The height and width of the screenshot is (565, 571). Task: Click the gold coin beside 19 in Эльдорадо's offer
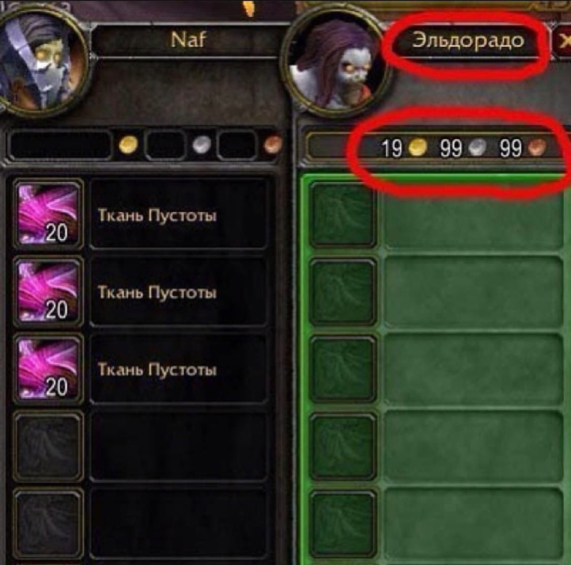(417, 148)
